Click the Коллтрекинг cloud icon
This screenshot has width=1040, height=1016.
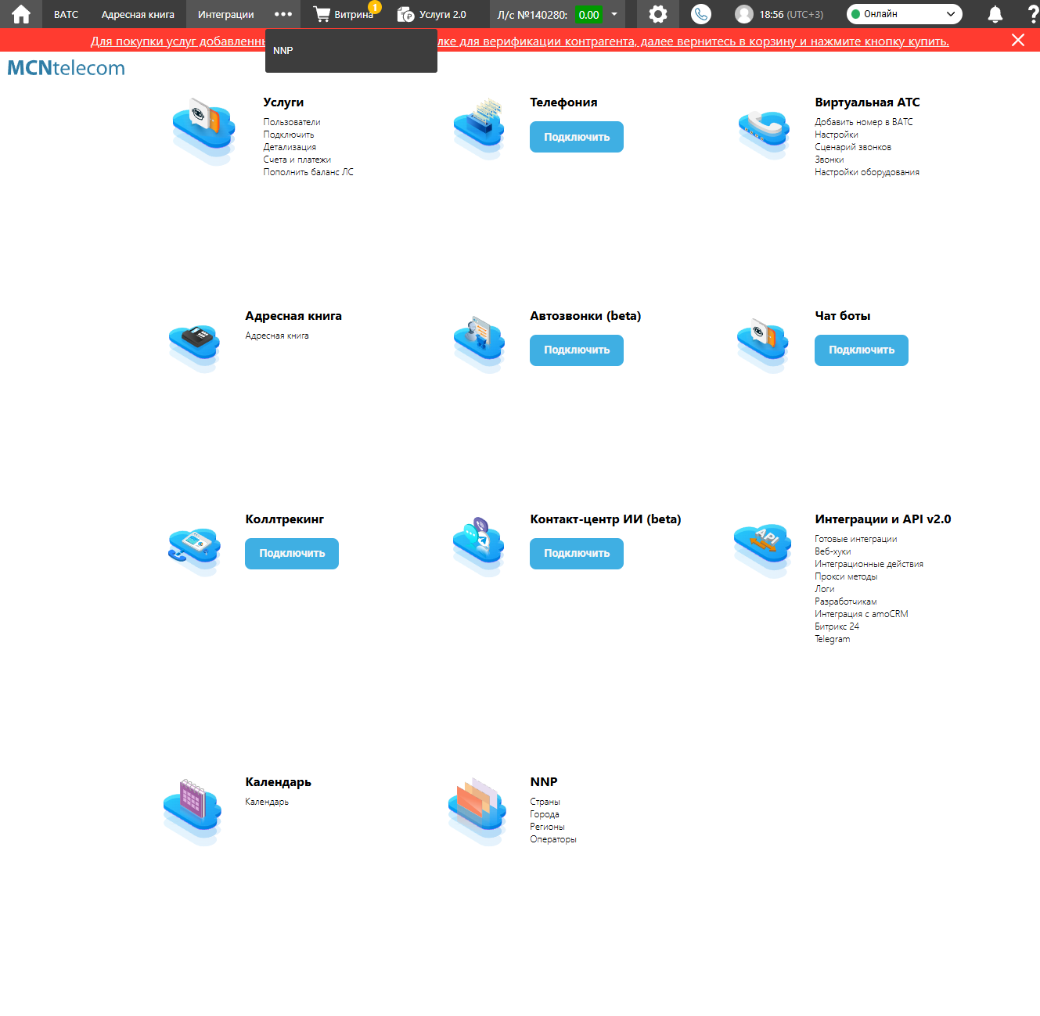(x=194, y=551)
